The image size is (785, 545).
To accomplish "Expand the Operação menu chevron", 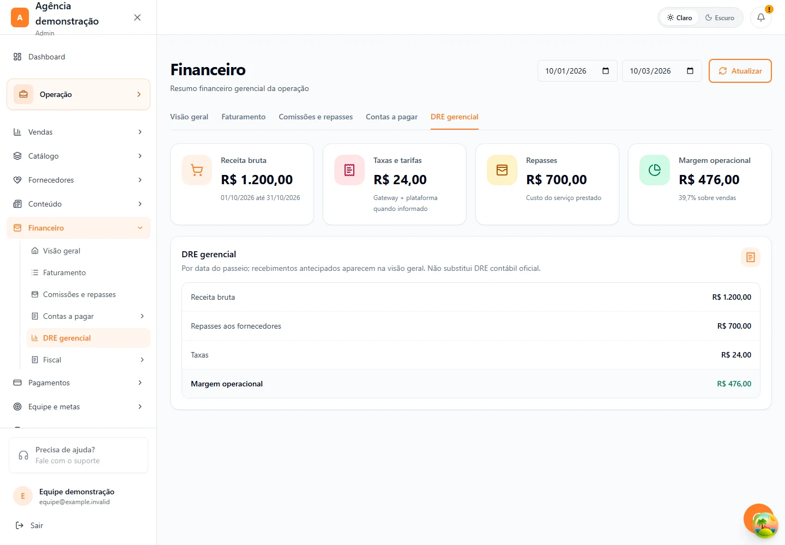I will coord(139,94).
